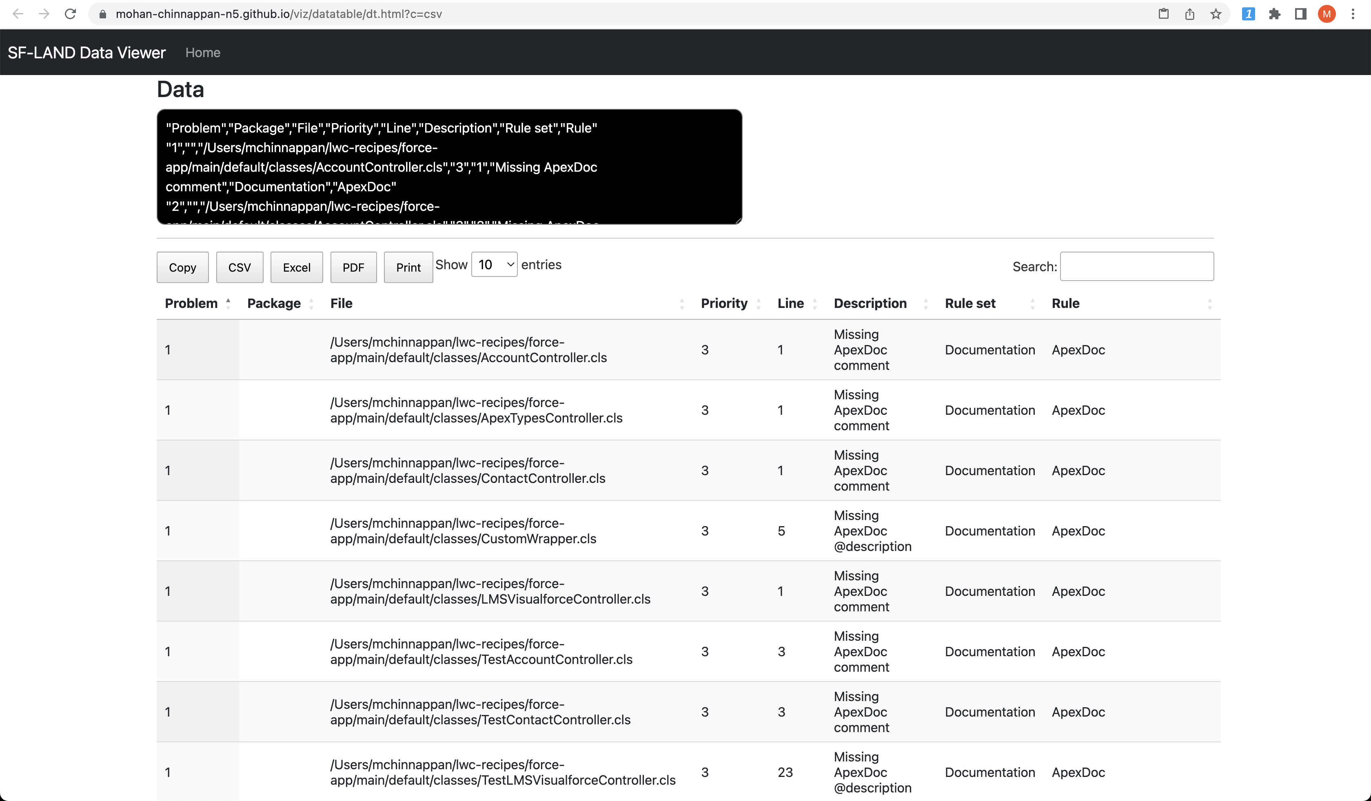
Task: Share this page via share icon
Action: [1190, 14]
